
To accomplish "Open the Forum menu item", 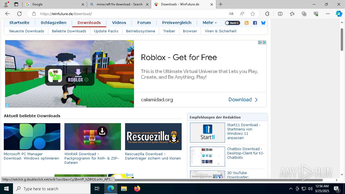I will coord(144,23).
